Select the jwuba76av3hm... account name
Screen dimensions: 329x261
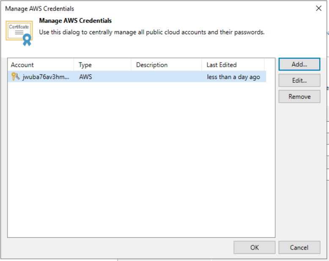click(x=46, y=77)
